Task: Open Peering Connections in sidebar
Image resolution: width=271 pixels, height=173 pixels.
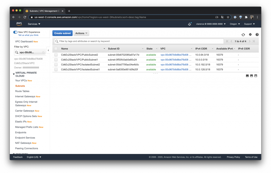Action: click(26, 148)
